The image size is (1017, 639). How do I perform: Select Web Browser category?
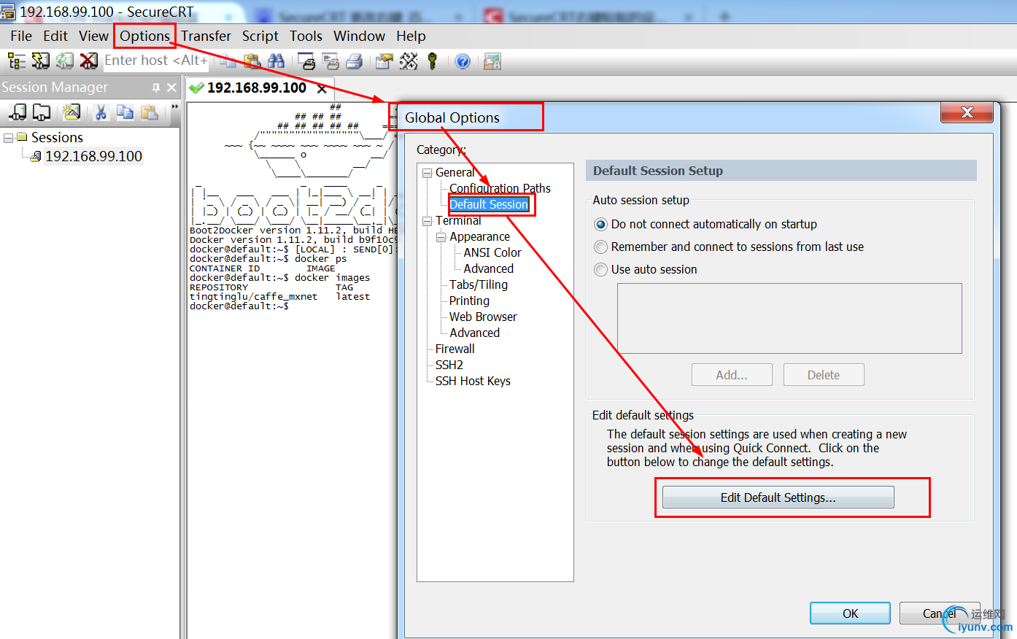[x=483, y=317]
